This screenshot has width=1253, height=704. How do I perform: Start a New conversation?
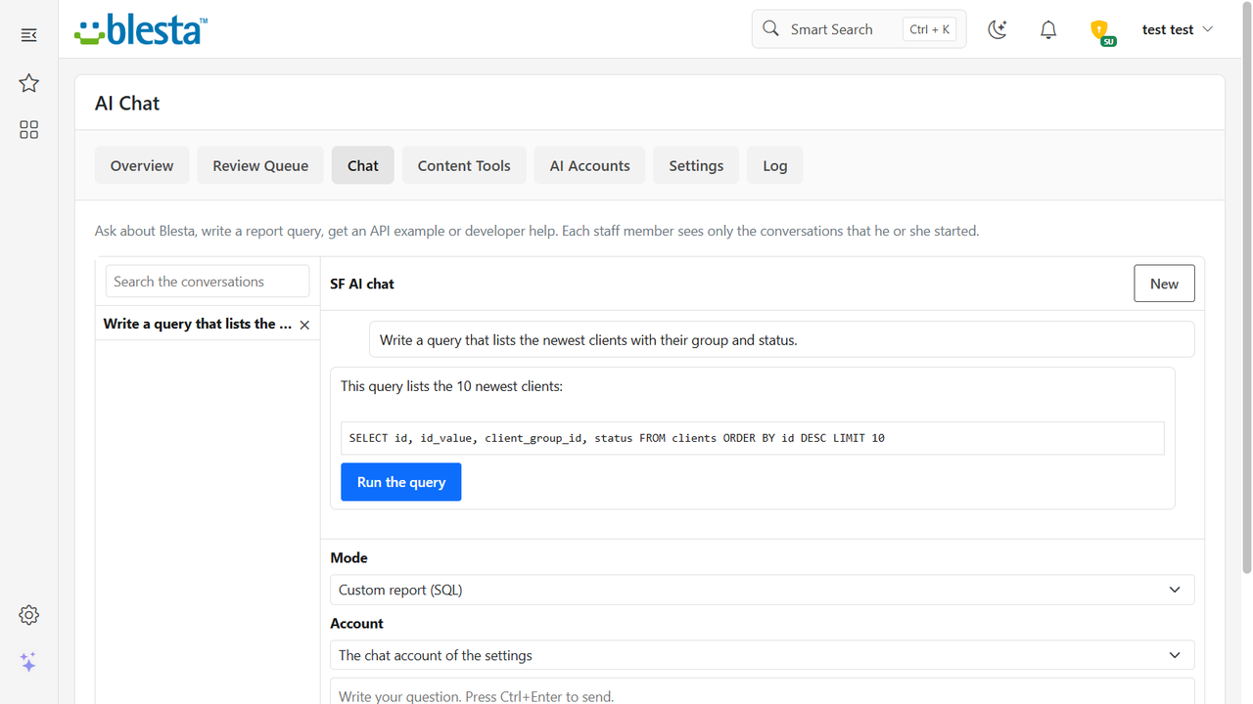coord(1164,284)
